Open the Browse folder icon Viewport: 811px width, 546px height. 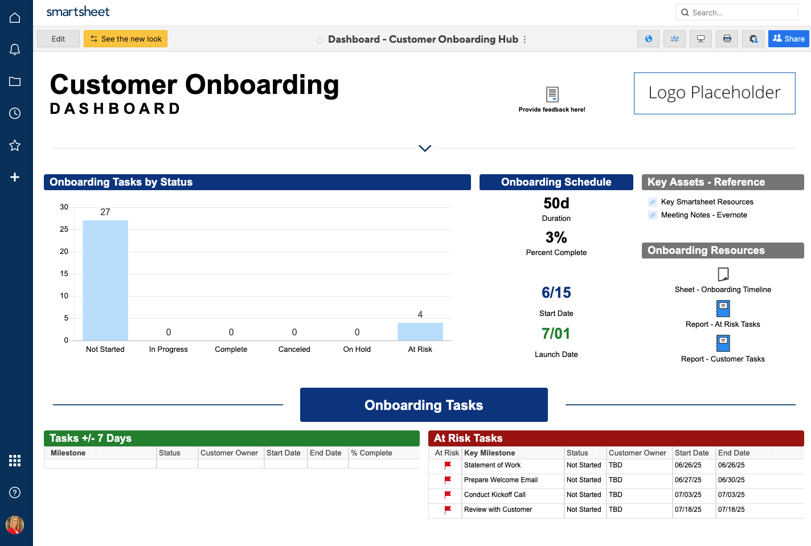click(15, 81)
